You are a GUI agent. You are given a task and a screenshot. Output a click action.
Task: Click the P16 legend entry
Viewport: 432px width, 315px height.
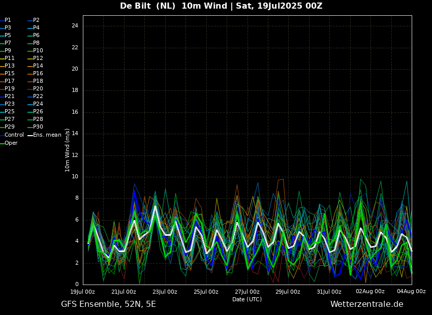point(38,74)
